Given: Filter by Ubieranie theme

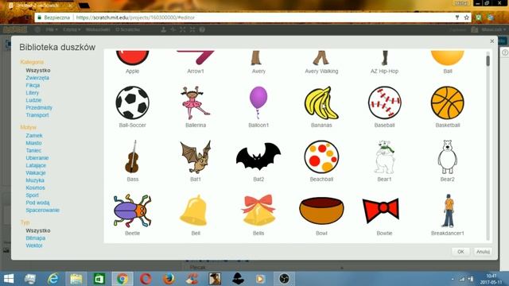Looking at the screenshot, I should (x=37, y=158).
